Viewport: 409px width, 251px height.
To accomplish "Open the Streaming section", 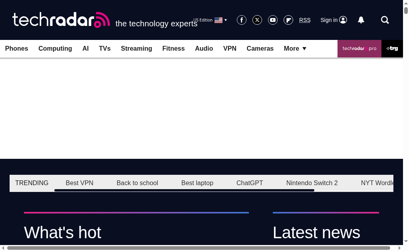I will (137, 48).
